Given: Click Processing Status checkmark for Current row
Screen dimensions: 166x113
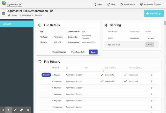Looking at the screenshot, I should point(125,75).
